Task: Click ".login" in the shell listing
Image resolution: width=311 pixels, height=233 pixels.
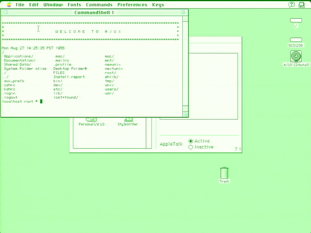Action: 9,93
